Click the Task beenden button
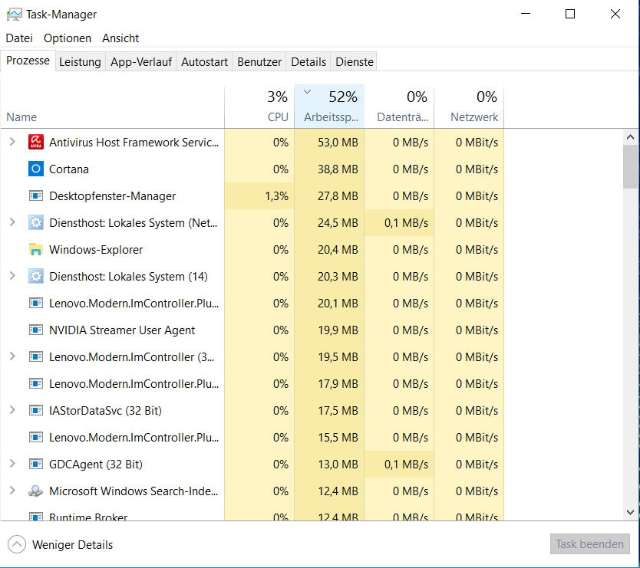640x568 pixels. pos(590,544)
